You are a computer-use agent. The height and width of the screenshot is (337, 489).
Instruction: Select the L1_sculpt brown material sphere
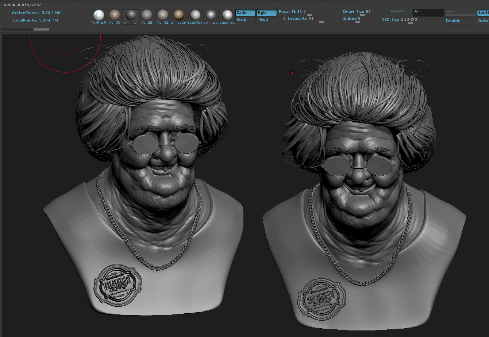(179, 17)
